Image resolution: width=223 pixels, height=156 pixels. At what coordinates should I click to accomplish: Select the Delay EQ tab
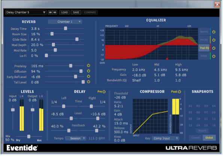click(204, 56)
